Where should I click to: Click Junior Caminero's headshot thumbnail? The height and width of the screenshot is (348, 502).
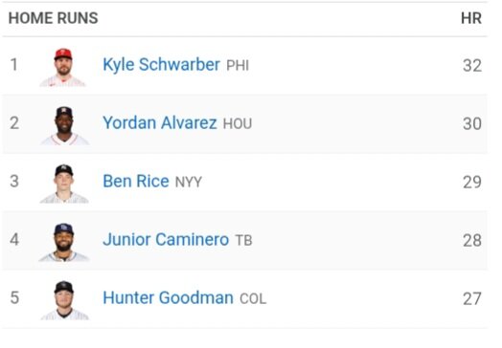point(64,242)
